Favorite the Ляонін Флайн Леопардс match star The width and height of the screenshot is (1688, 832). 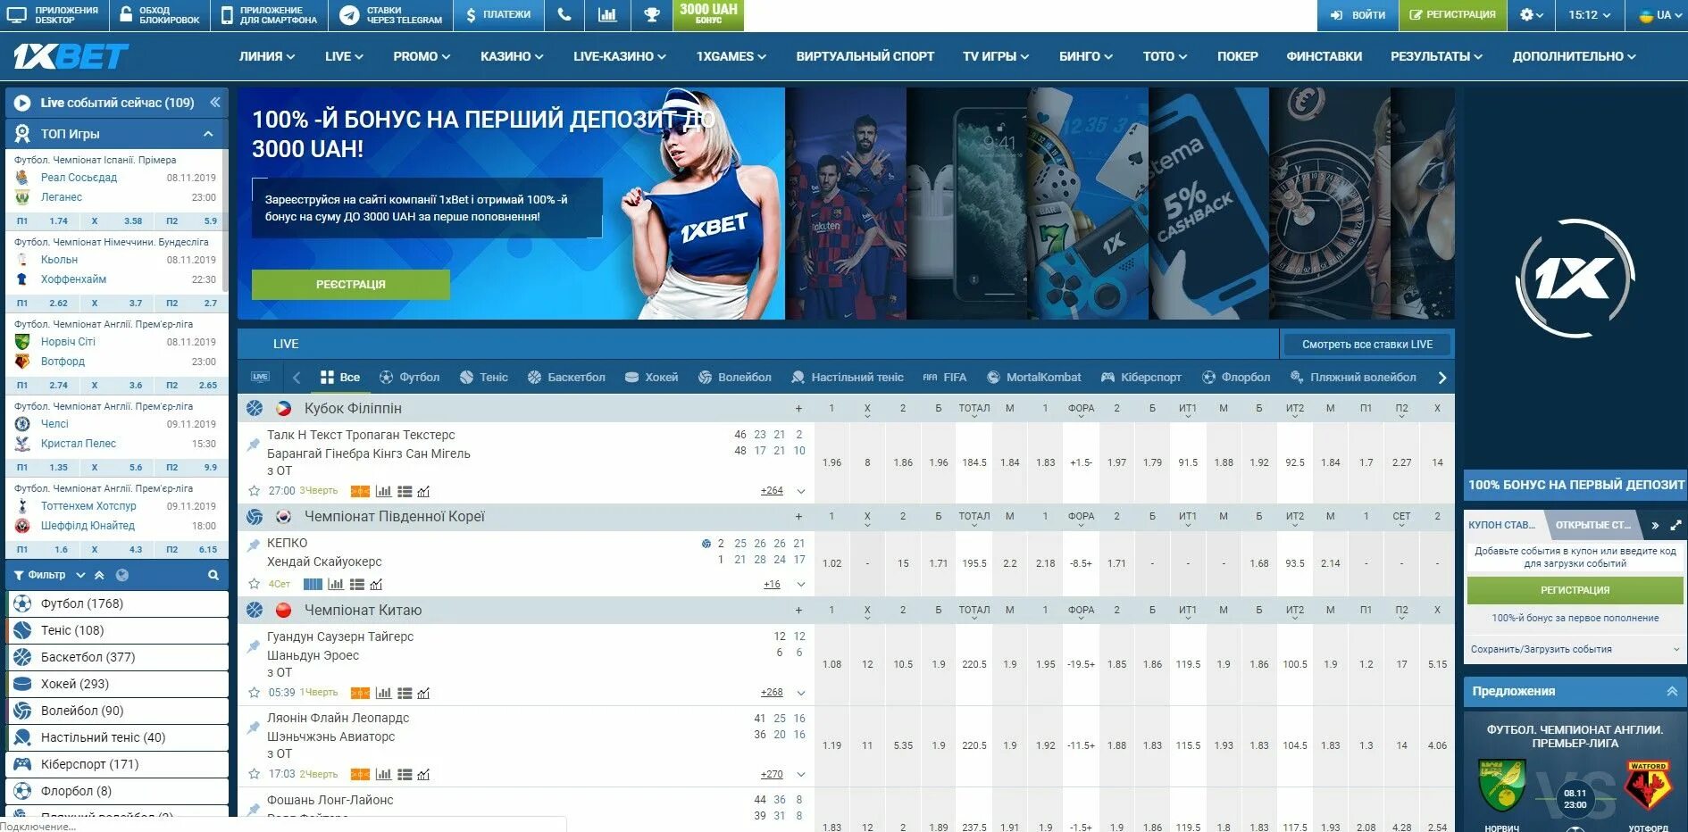(254, 774)
